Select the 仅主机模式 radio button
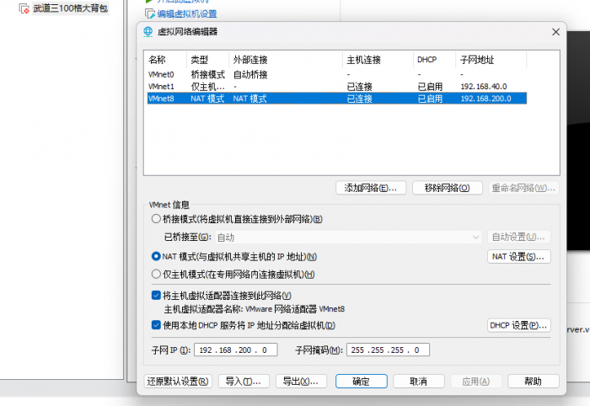590x406 pixels. [155, 274]
